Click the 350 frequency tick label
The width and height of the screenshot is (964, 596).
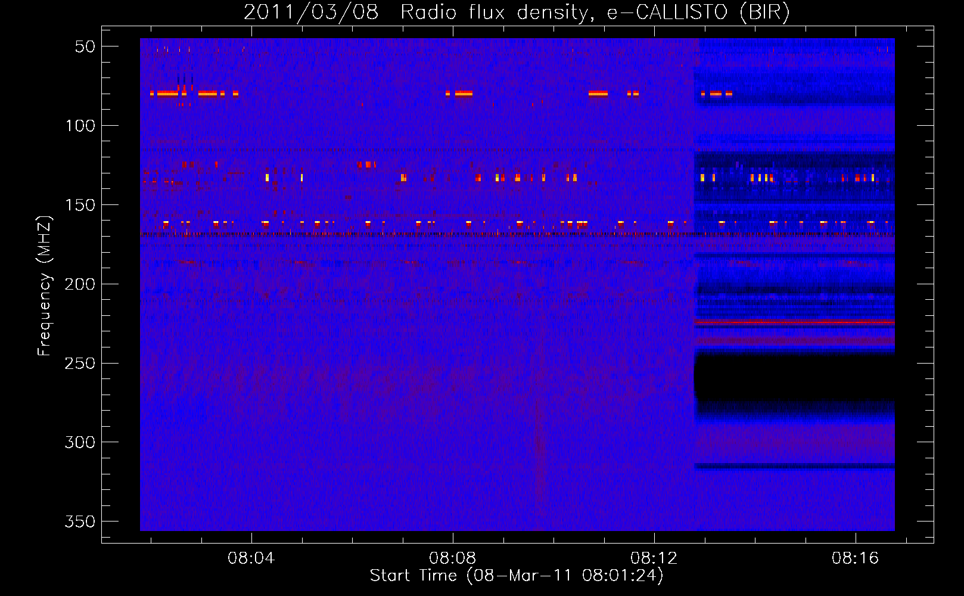[x=80, y=521]
